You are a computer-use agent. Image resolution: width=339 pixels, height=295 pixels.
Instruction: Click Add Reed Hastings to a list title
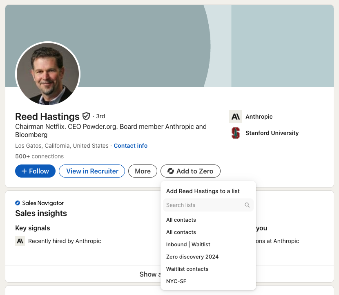[x=203, y=191]
